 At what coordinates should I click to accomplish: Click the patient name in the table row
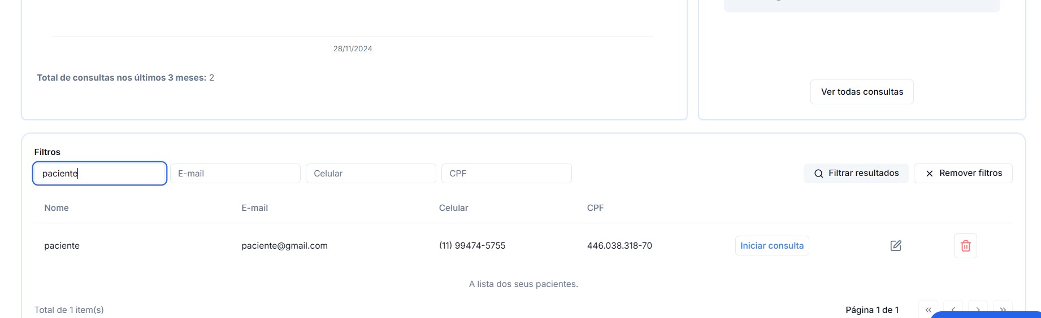[x=62, y=246]
